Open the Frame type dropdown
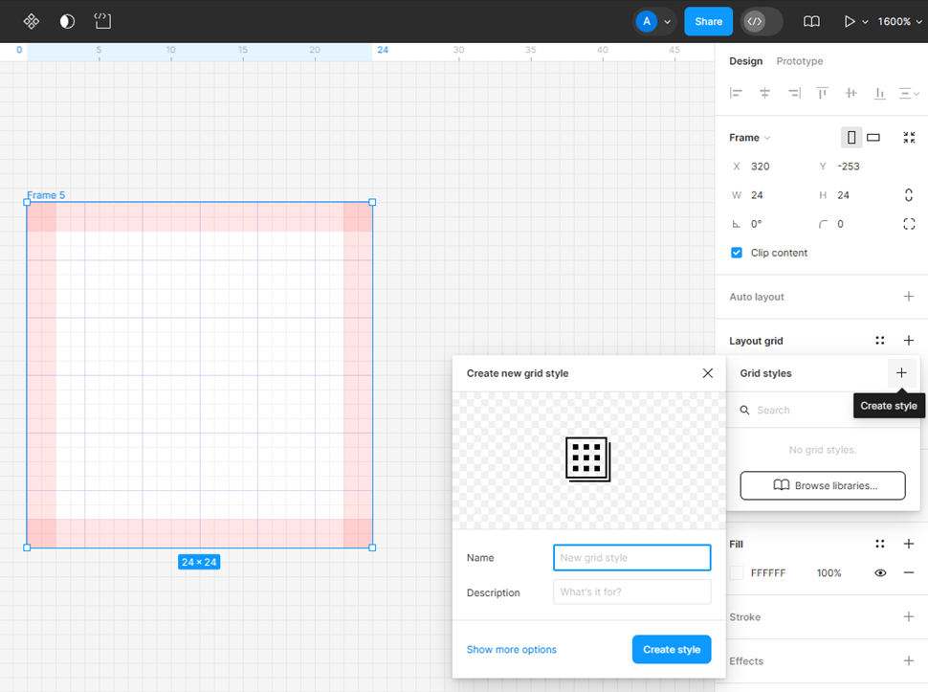Viewport: 928px width, 692px height. 749,137
